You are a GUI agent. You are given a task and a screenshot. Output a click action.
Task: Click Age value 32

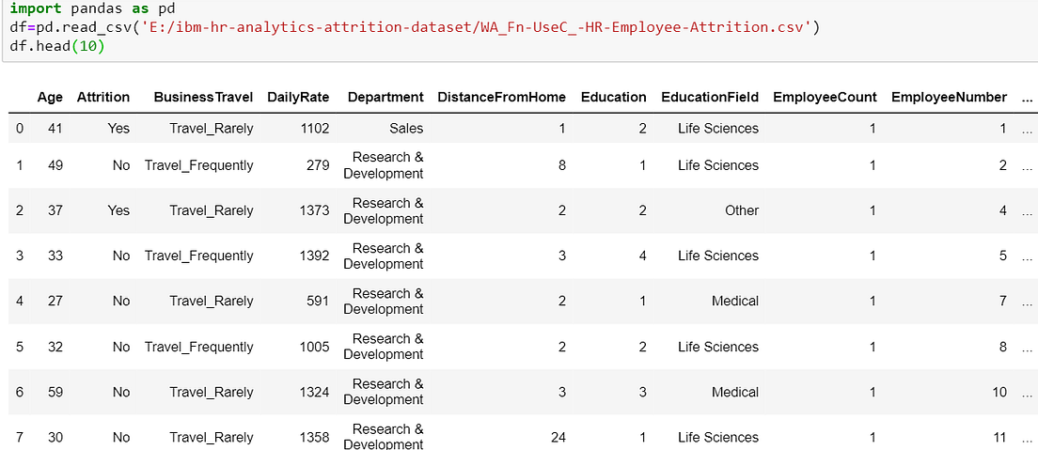click(55, 347)
